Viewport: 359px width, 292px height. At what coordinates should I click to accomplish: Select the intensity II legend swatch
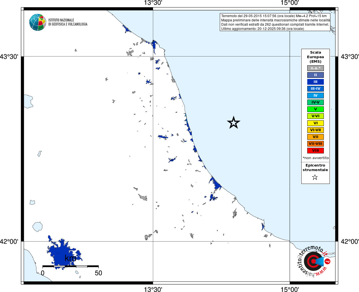(x=316, y=75)
